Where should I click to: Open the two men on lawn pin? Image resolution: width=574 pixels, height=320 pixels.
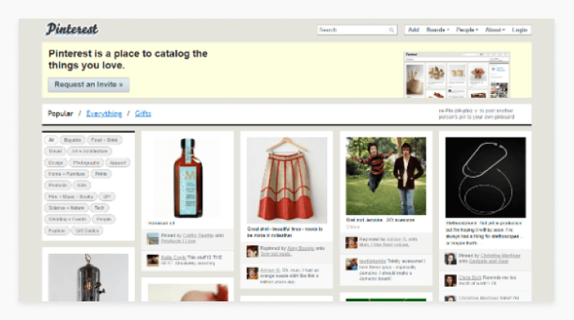pyautogui.click(x=386, y=176)
